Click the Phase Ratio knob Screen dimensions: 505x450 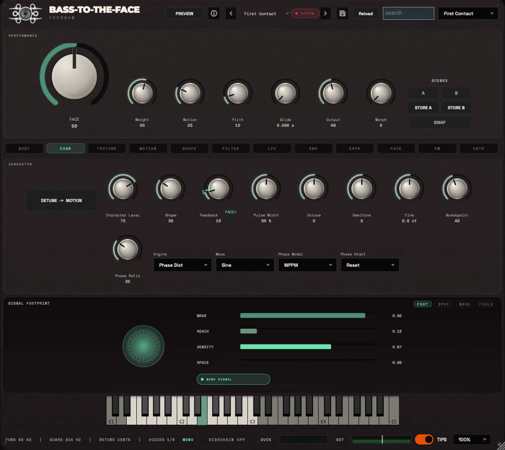coord(127,249)
